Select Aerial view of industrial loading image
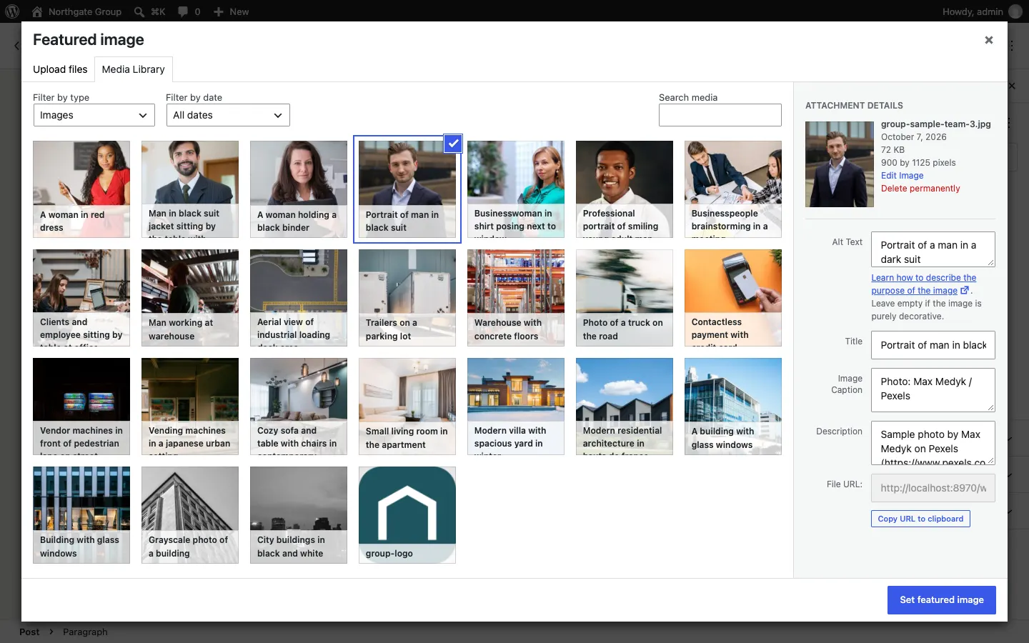The height and width of the screenshot is (643, 1029). (299, 298)
